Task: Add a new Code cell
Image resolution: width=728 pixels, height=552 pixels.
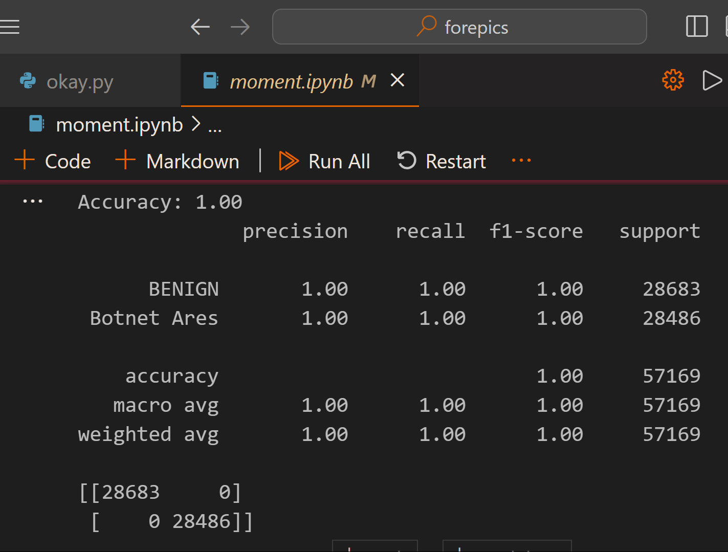Action: pos(53,161)
